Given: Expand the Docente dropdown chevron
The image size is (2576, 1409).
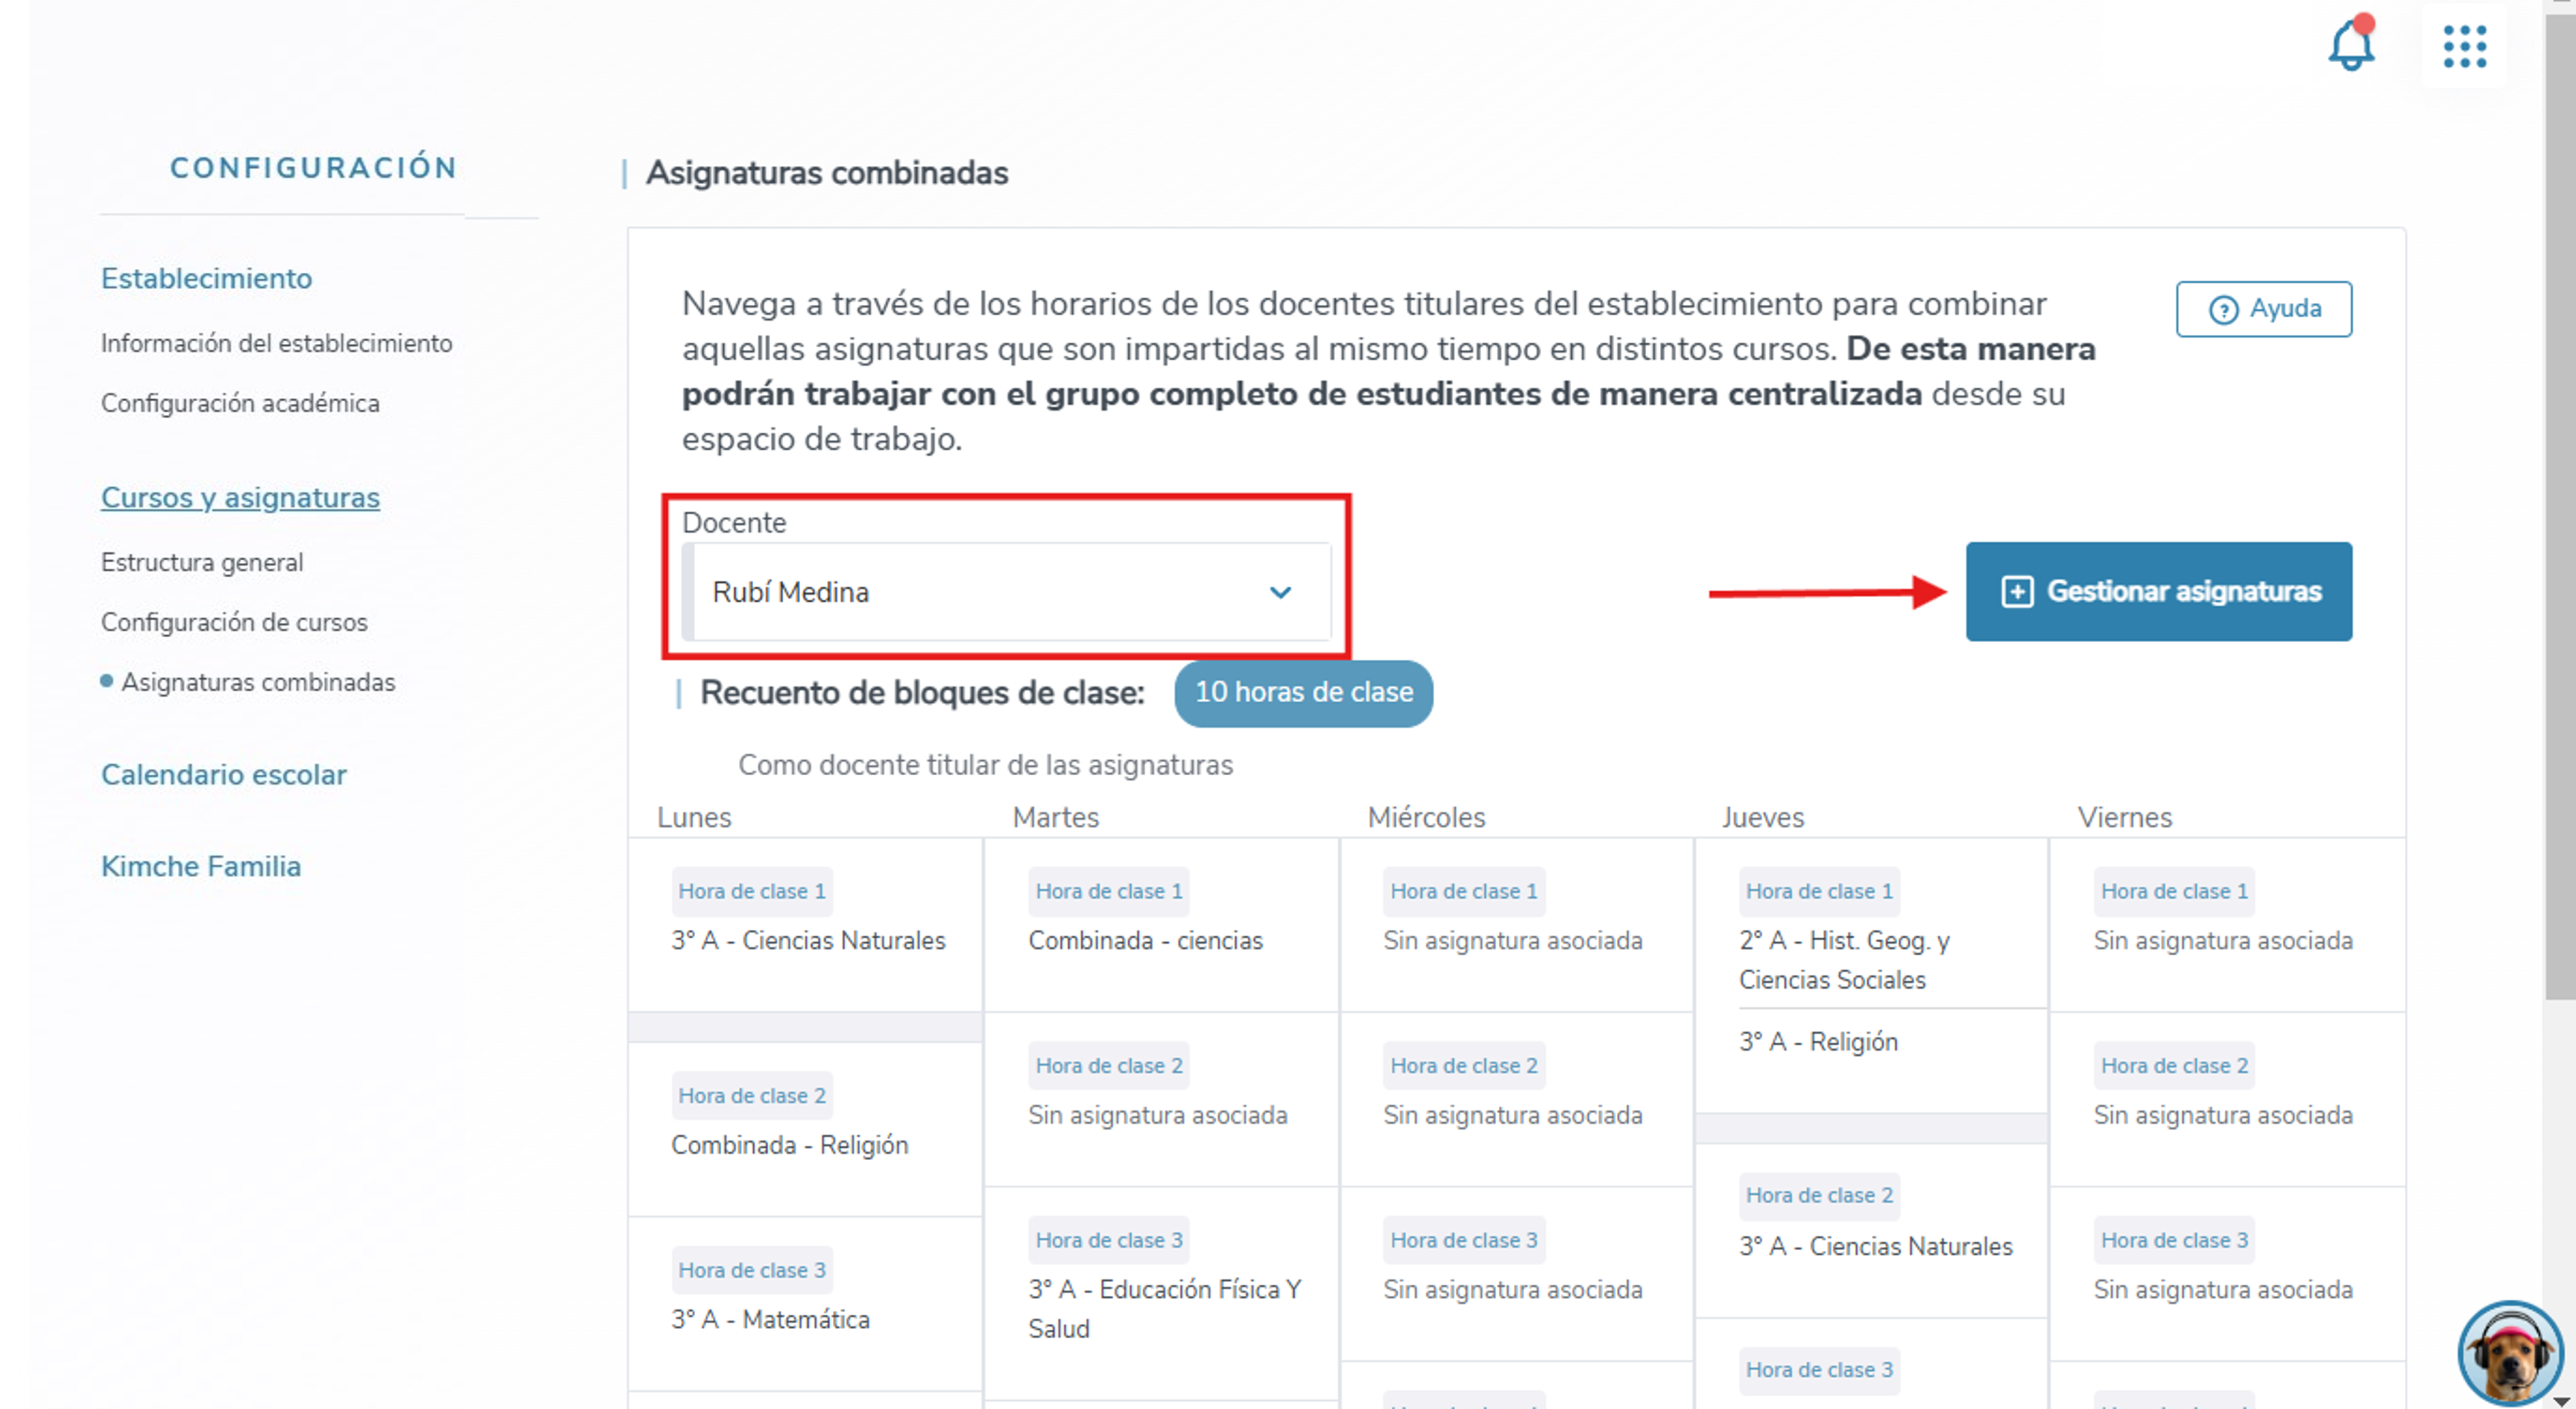Looking at the screenshot, I should point(1280,592).
